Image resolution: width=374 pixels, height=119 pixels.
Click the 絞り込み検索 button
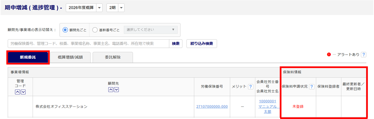pyautogui.click(x=202, y=44)
